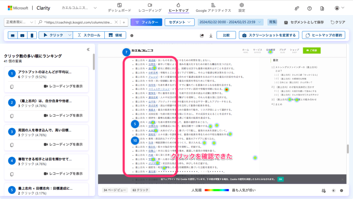Expand the click type dropdown arrow
The width and height of the screenshot is (353, 199).
click(x=70, y=35)
